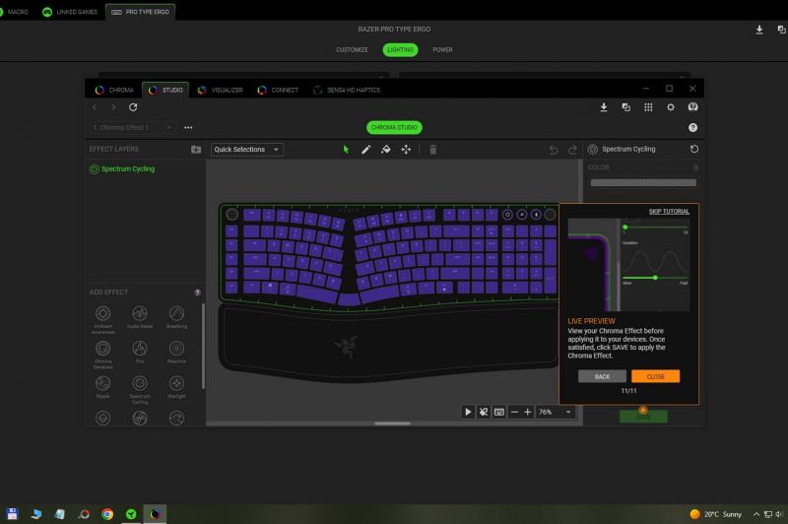
Task: Click the Chroma Studio green pill button
Action: click(394, 128)
